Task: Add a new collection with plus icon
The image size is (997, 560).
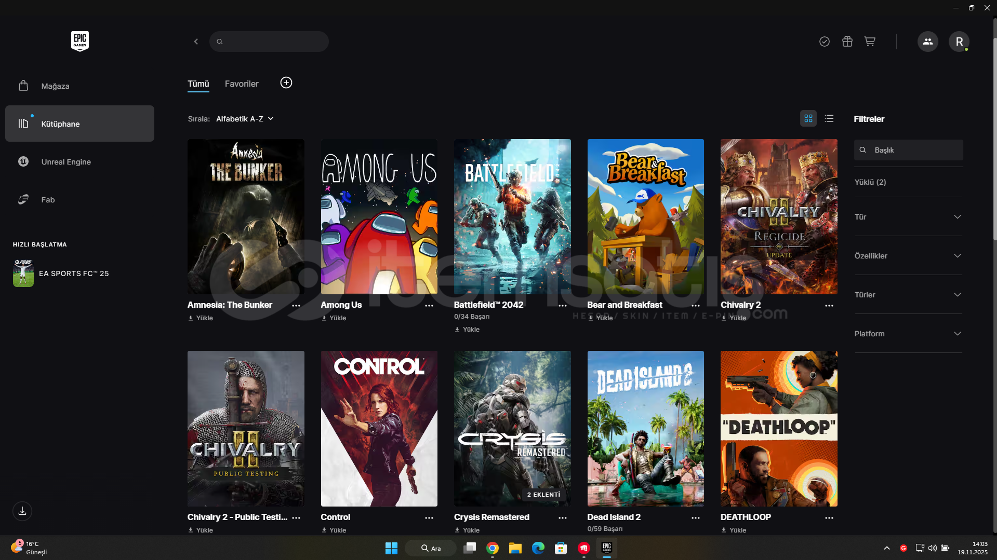Action: click(x=286, y=83)
